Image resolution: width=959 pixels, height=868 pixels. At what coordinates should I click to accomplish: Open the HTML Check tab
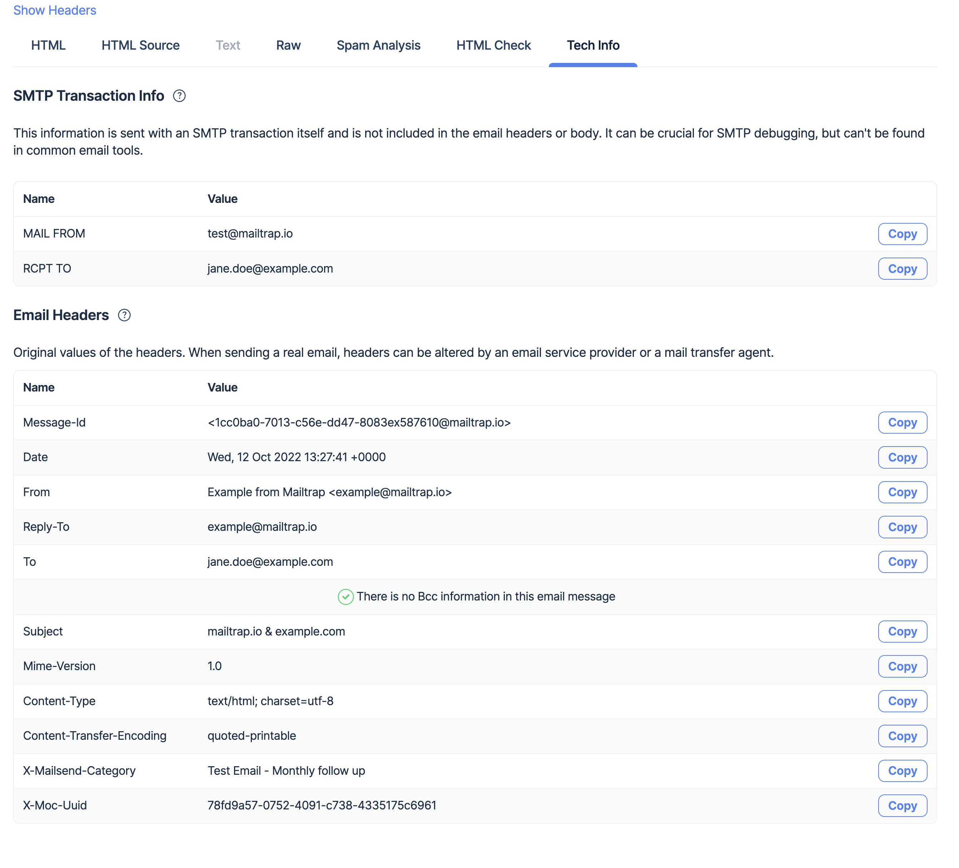[493, 45]
